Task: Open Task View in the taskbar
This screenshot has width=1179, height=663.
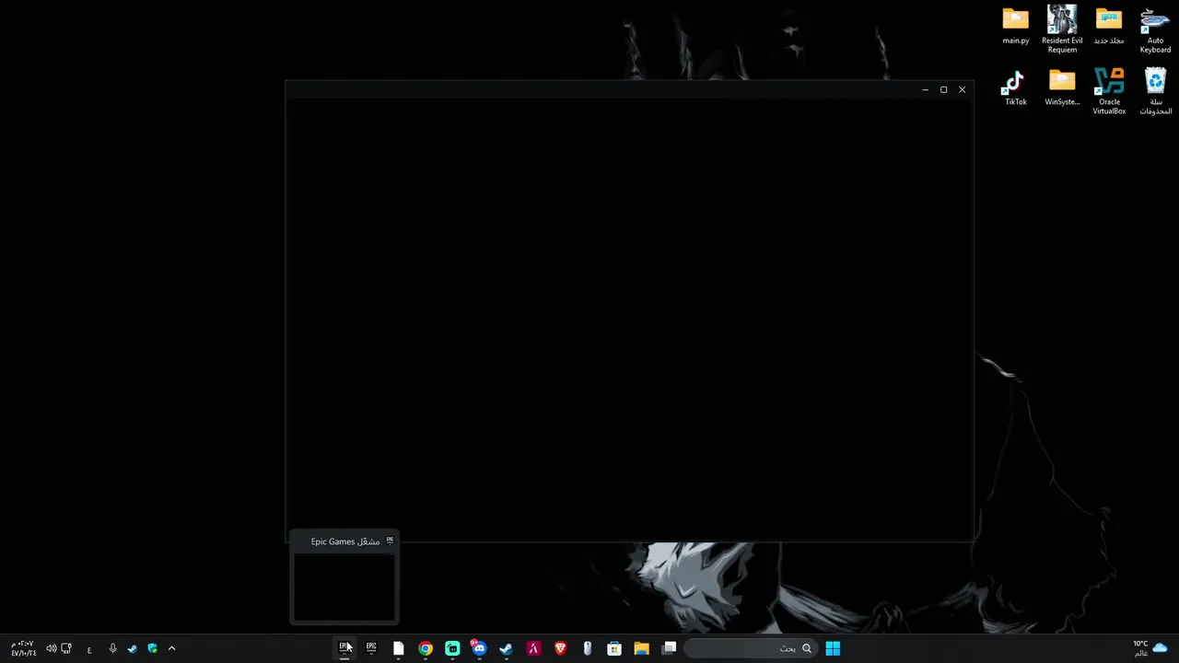Action: click(x=669, y=648)
